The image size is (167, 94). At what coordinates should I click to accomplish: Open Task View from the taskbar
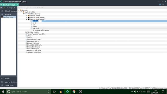tap(54, 92)
